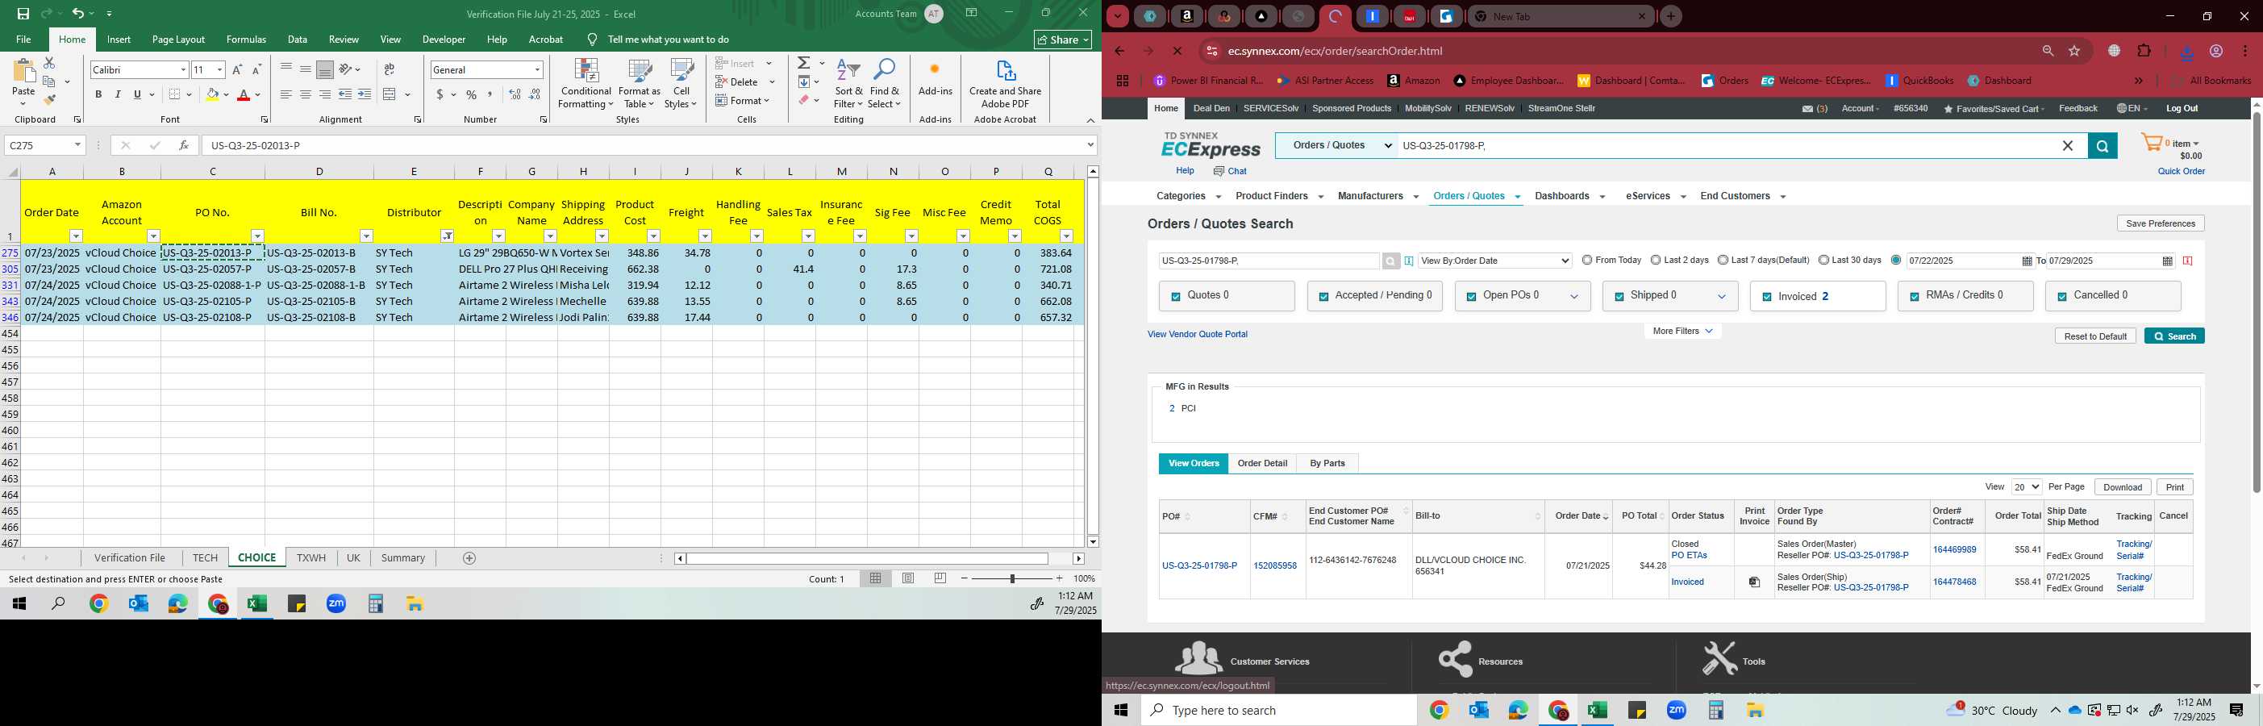Open Find & Select menu
2263x726 pixels.
pos(884,84)
